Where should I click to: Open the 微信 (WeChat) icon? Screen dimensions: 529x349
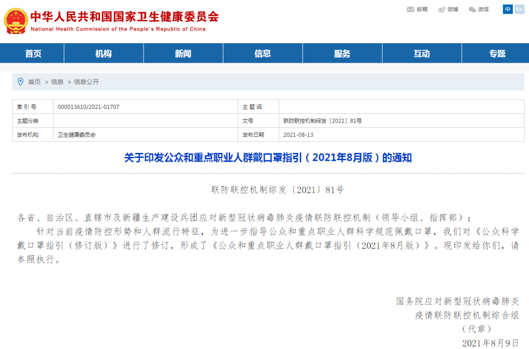(473, 9)
